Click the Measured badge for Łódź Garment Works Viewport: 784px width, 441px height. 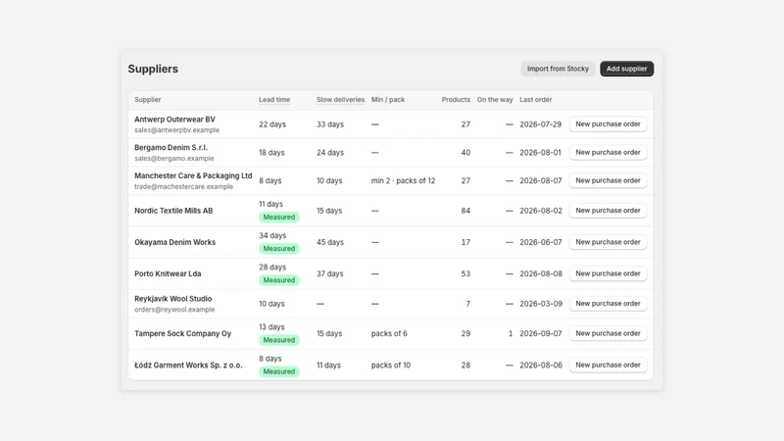pyautogui.click(x=279, y=371)
